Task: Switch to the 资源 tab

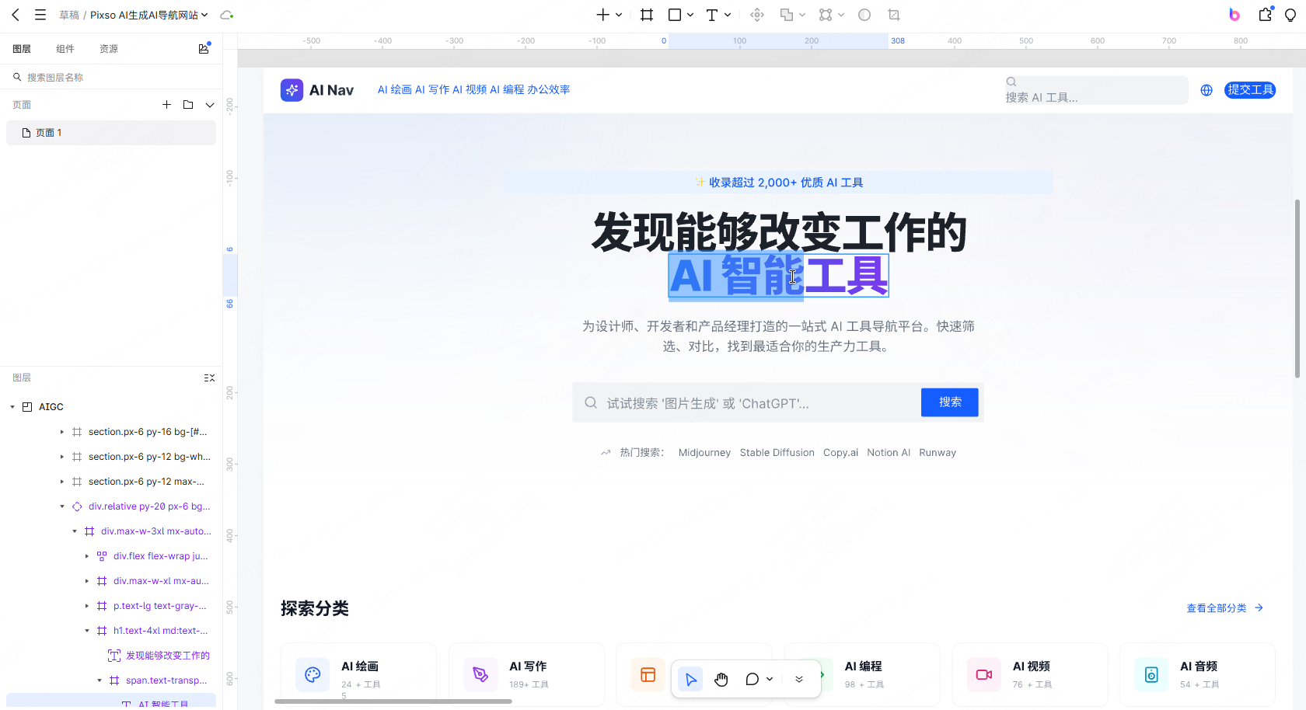Action: click(x=109, y=48)
